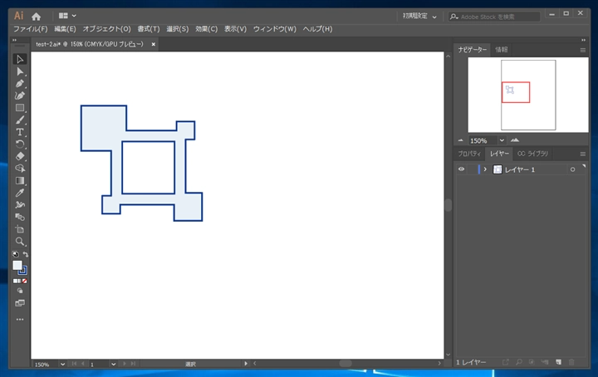Select the Shape Builder tool
The image size is (598, 377).
(20, 169)
